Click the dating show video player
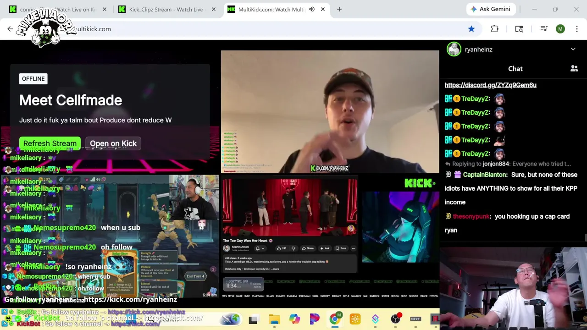The width and height of the screenshot is (587, 330). [x=290, y=207]
